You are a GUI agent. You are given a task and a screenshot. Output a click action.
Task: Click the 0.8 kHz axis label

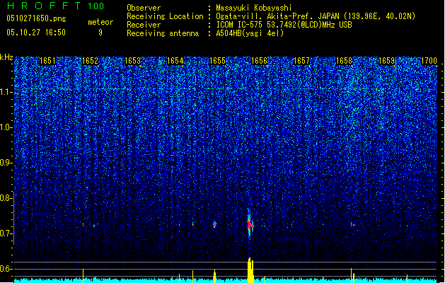click(6, 198)
